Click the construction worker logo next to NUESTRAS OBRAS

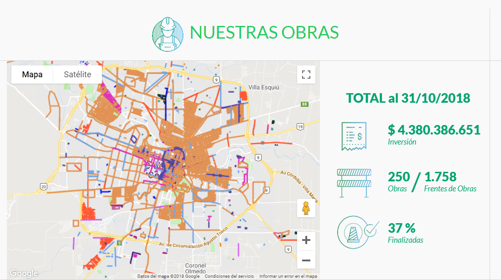(x=167, y=32)
